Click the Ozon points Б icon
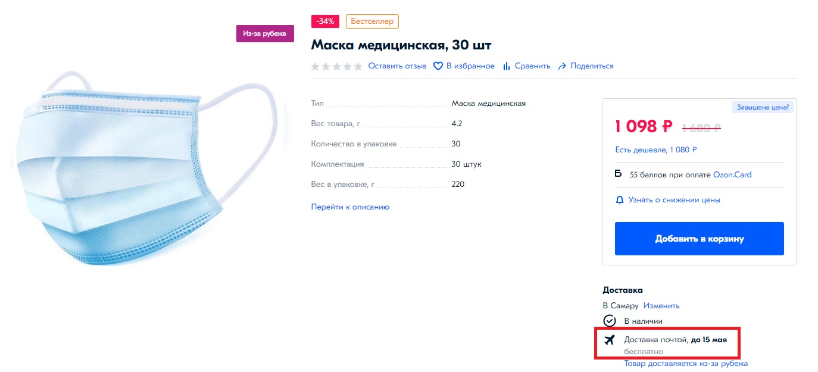Image resolution: width=818 pixels, height=372 pixels. click(618, 174)
